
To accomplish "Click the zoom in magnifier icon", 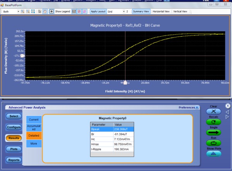I will click(23, 12).
